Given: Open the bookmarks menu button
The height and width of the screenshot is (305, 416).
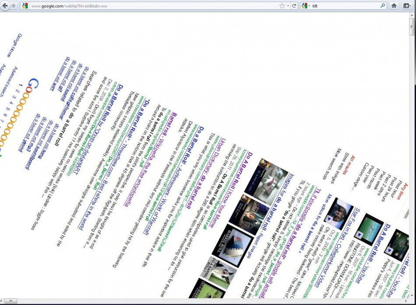Looking at the screenshot, I should coord(406,6).
